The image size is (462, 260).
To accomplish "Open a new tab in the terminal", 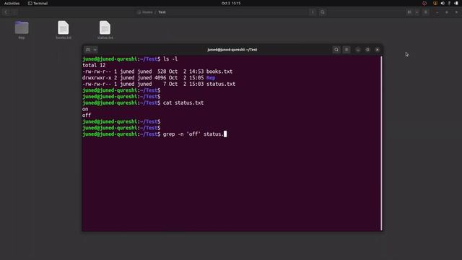I will pos(88,50).
